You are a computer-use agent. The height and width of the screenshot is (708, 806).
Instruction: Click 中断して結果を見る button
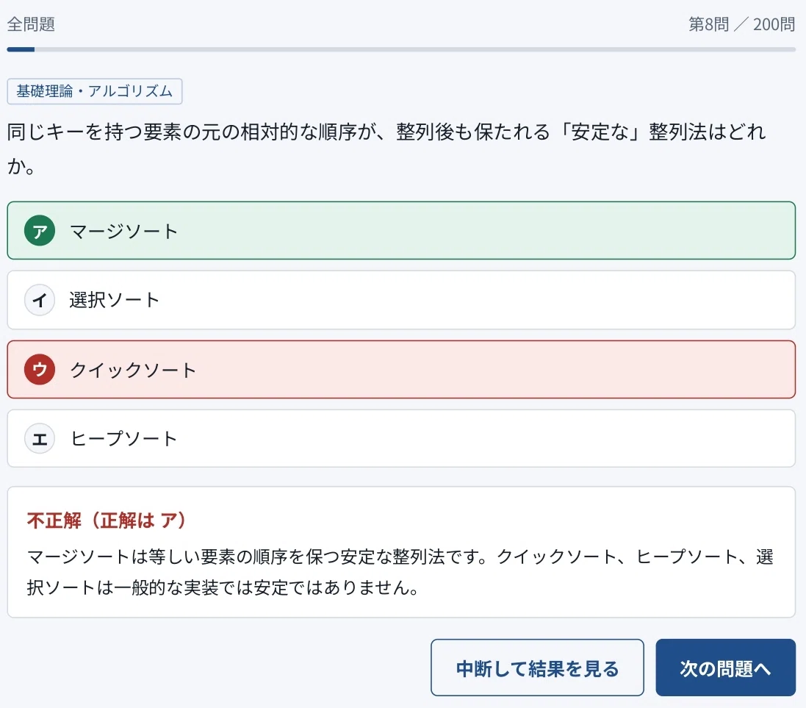537,668
